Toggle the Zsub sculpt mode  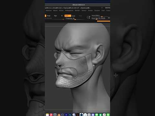[73, 16]
